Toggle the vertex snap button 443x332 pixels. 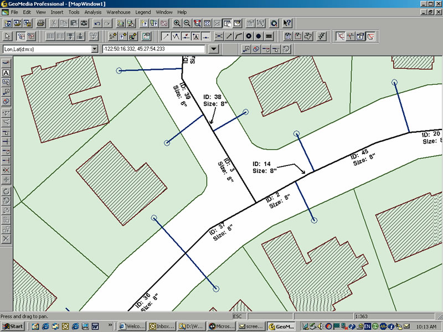pos(176,36)
